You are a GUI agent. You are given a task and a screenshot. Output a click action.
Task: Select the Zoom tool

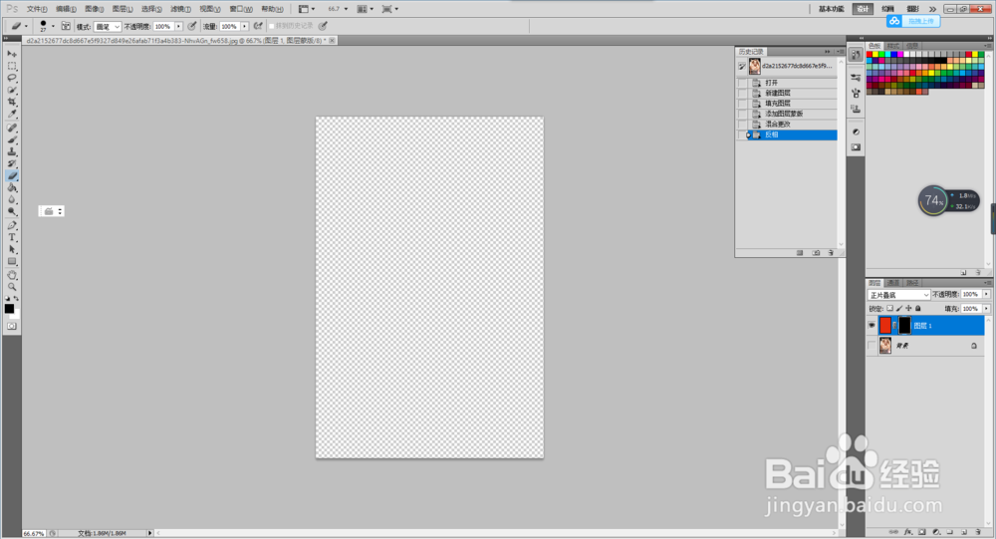[11, 287]
